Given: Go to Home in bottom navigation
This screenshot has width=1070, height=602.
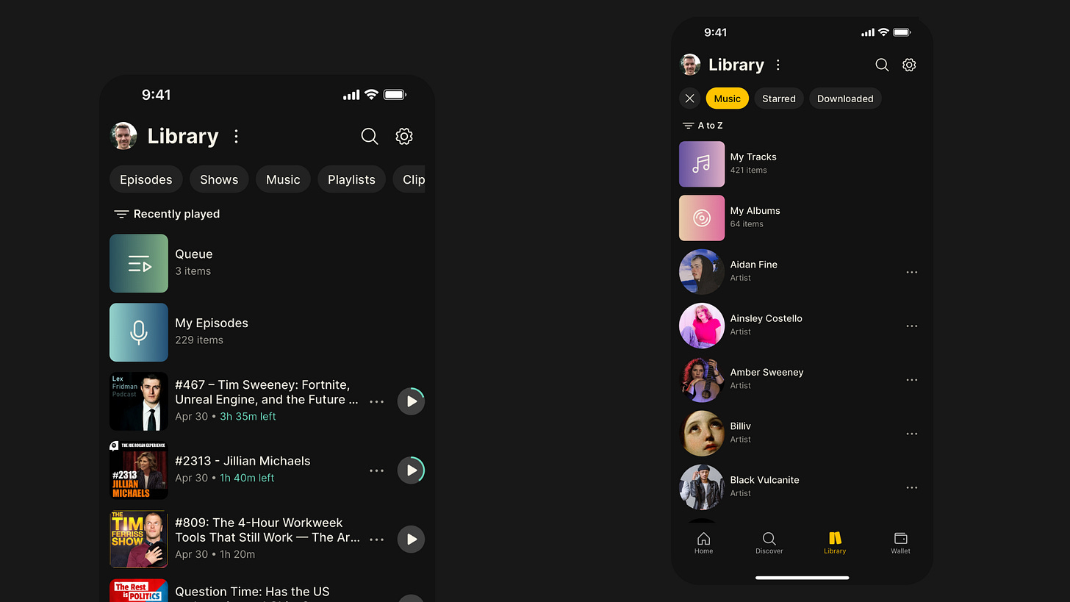Looking at the screenshot, I should [x=703, y=542].
